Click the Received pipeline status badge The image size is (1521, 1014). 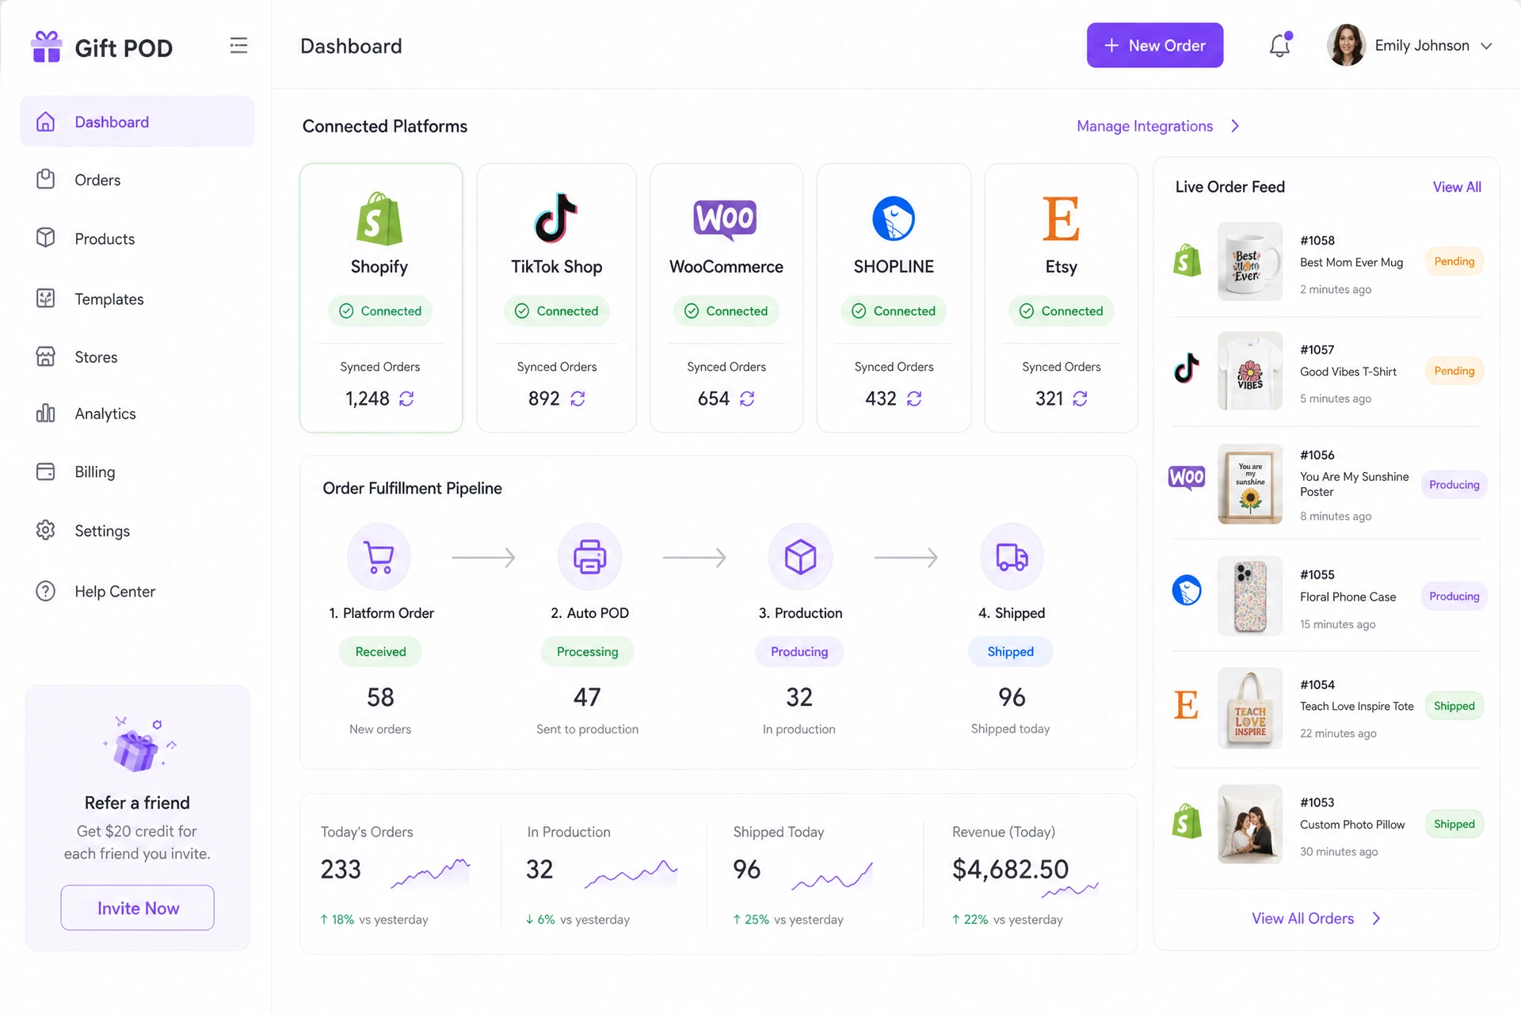point(380,651)
